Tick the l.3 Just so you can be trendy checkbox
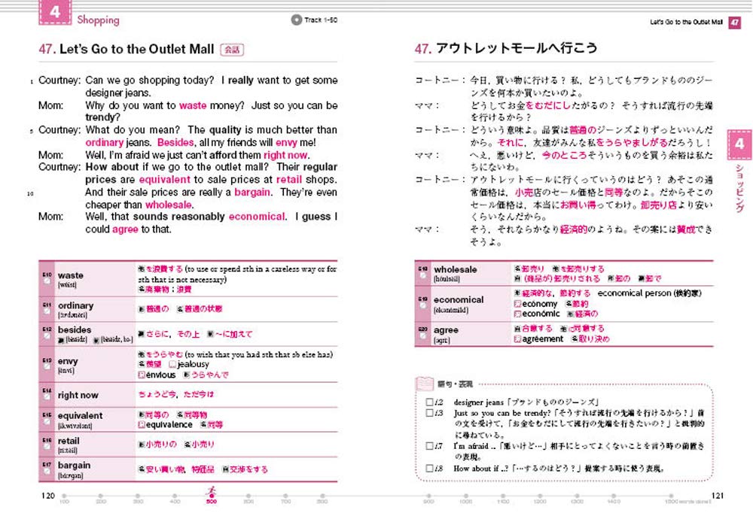 point(430,412)
